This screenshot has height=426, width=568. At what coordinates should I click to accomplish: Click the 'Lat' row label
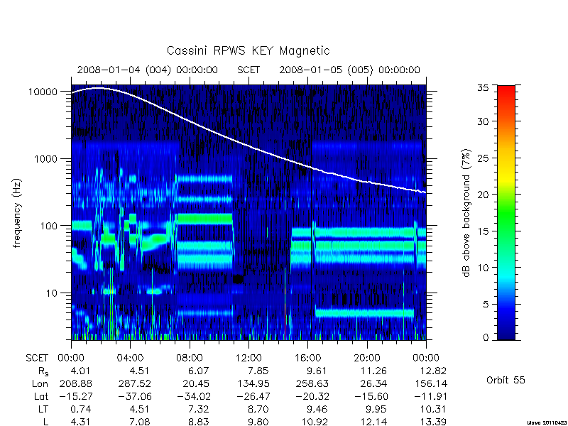(41, 397)
